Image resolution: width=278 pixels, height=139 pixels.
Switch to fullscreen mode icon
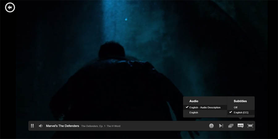pyautogui.click(x=250, y=126)
